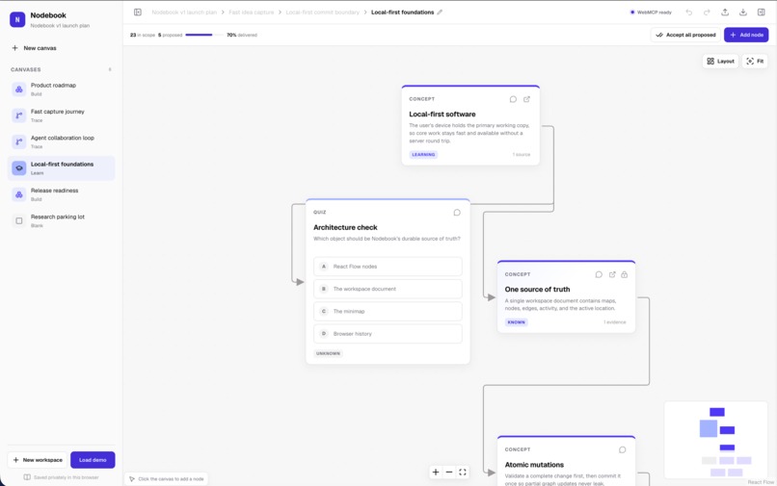
Task: Open Release readiness canvas
Action: click(x=62, y=194)
